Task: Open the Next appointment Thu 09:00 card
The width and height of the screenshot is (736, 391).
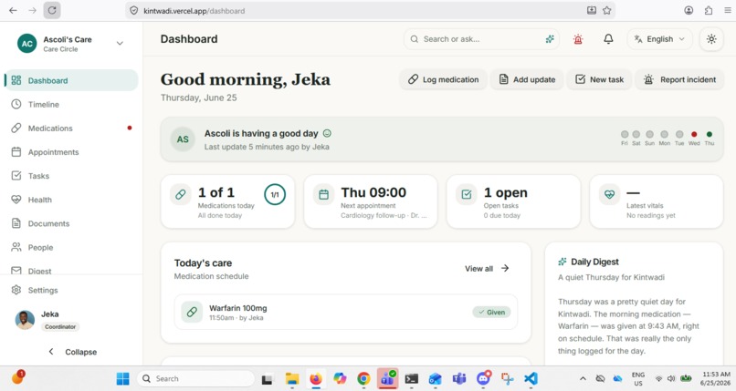Action: (371, 201)
